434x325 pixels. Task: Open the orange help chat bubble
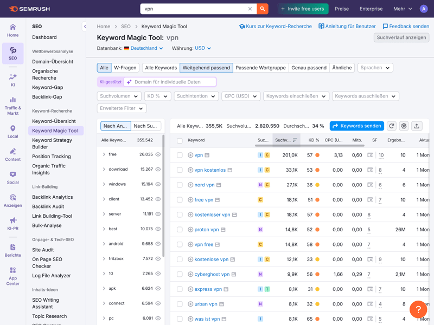418,309
